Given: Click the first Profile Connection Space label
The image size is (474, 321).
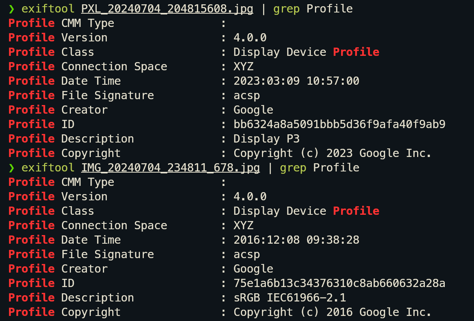Looking at the screenshot, I should click(88, 66).
